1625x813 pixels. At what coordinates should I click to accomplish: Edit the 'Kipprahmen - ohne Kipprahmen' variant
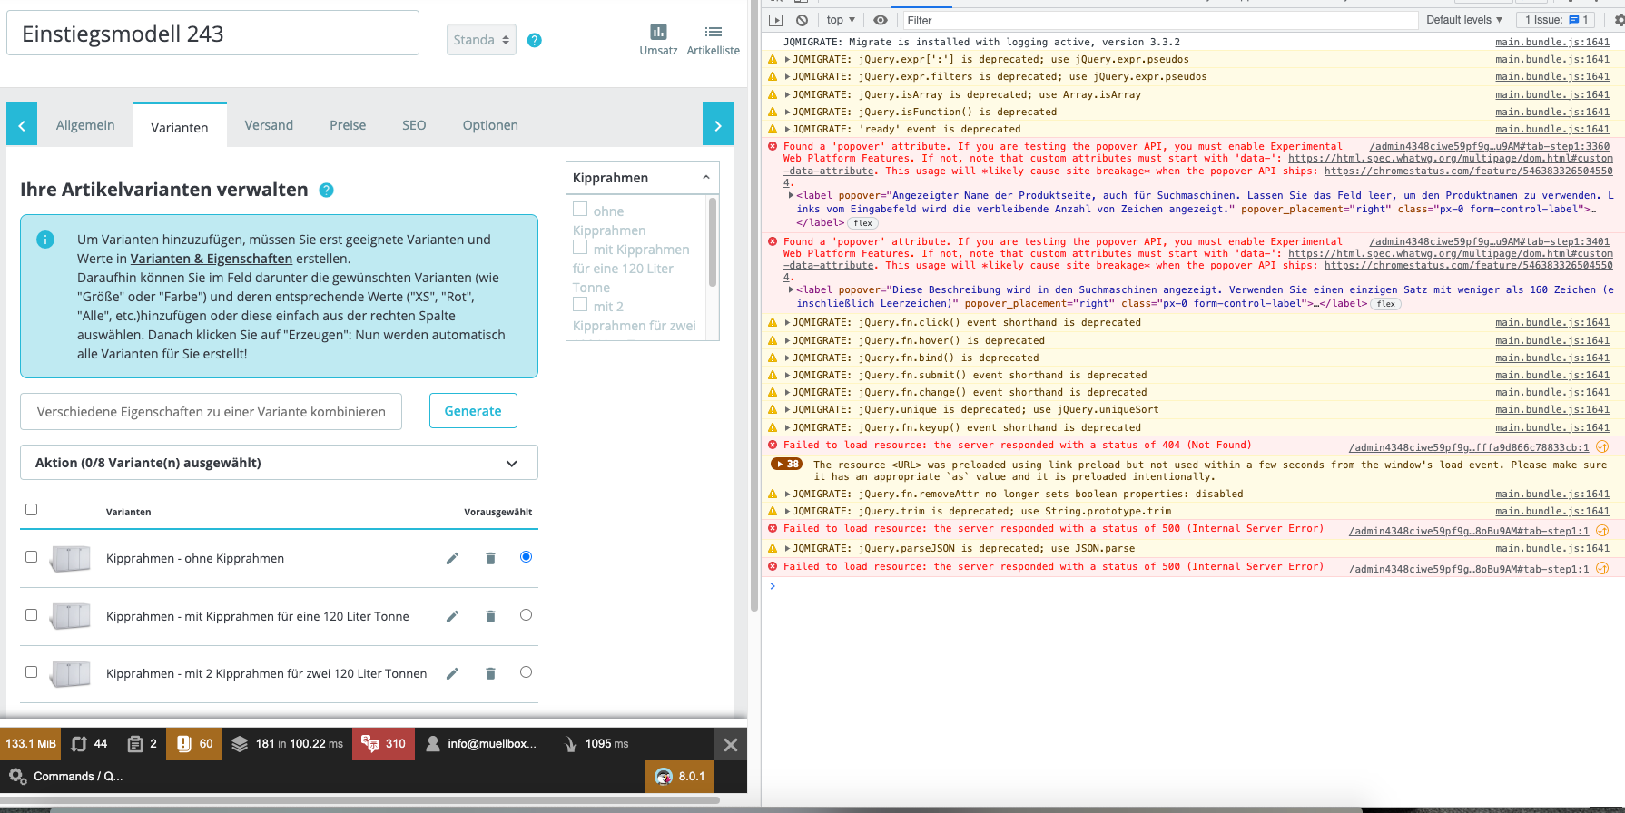pos(452,558)
